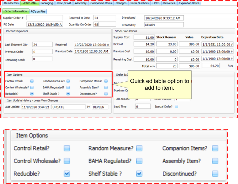Click the BZ Cost Expiration Date 1/1/1951 field
Viewport: 238px width, 184px height.
pos(217,44)
